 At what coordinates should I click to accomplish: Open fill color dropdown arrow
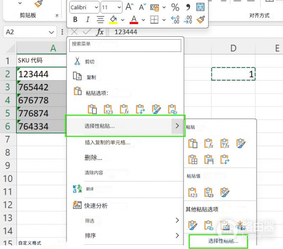123,20
